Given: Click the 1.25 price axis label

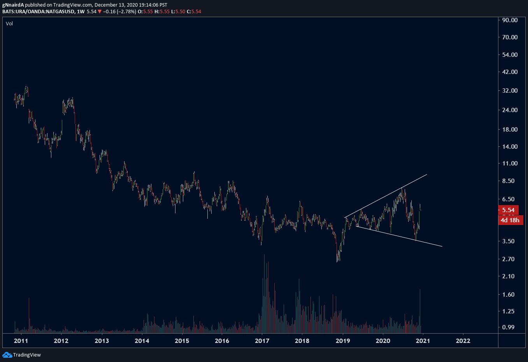Looking at the screenshot, I should coord(508,311).
